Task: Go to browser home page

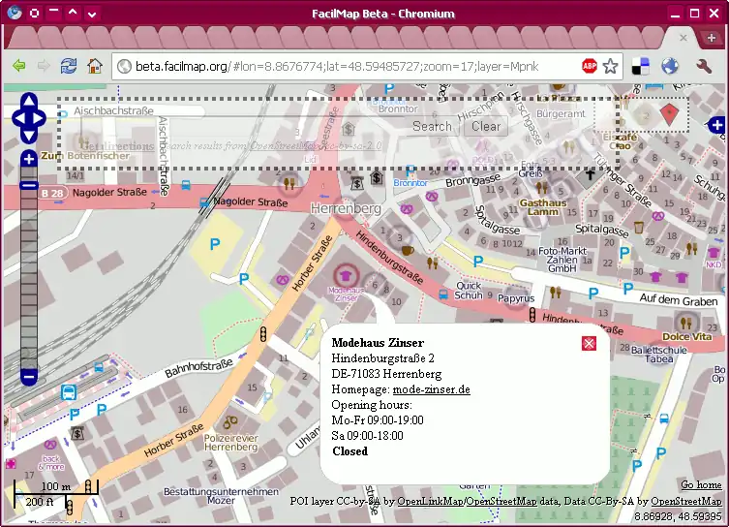Action: point(95,66)
